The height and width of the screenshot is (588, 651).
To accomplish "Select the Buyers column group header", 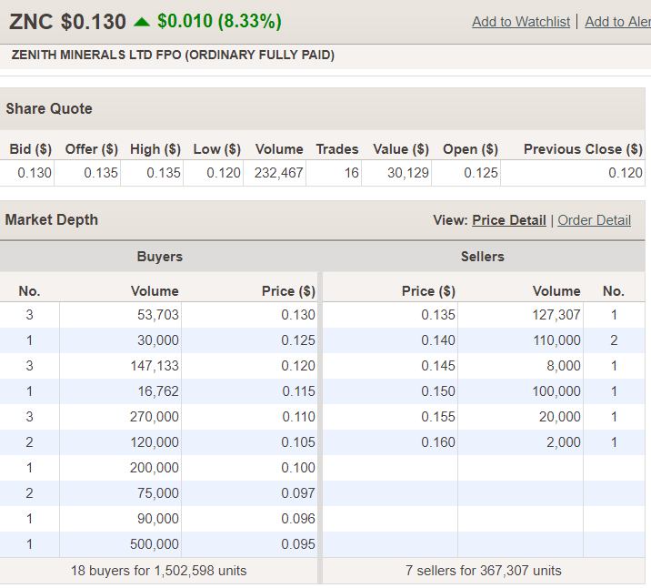I will (x=160, y=257).
